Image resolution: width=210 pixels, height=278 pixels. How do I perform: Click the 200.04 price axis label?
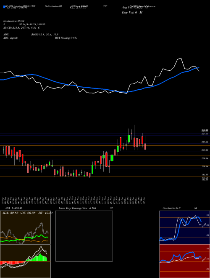click(205, 158)
